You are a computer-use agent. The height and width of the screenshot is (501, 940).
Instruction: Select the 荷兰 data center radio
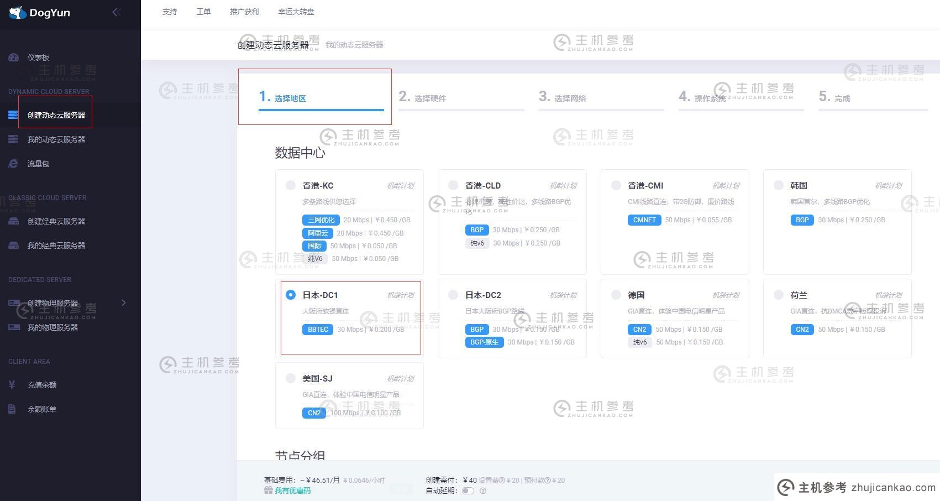click(x=779, y=295)
